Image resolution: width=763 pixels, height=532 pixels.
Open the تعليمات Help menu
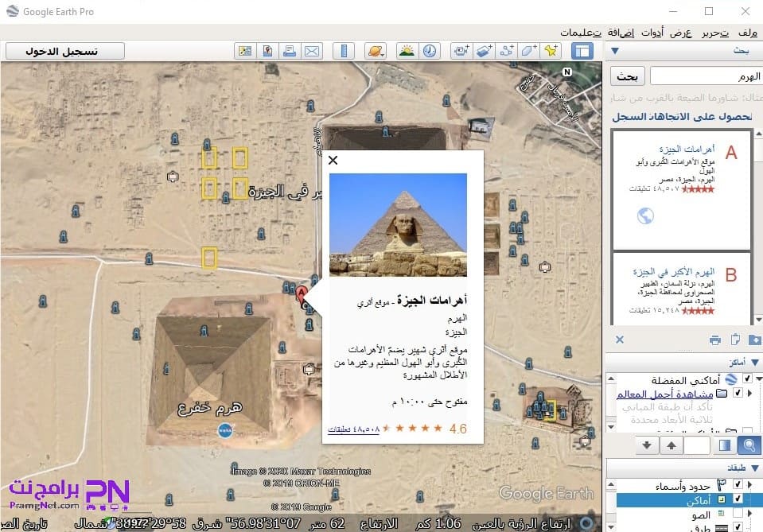(581, 33)
